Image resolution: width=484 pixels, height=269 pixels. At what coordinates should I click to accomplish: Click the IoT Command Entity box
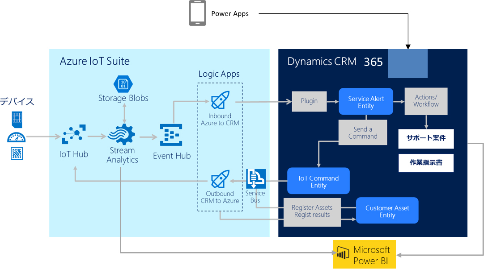(318, 181)
